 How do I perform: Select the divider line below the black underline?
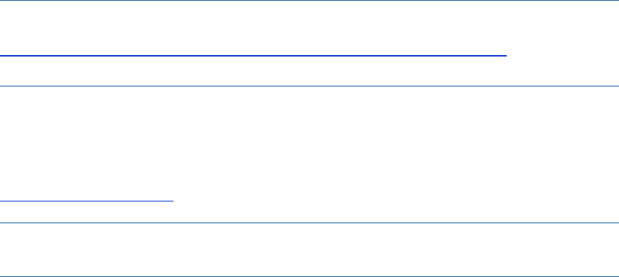coord(309,223)
